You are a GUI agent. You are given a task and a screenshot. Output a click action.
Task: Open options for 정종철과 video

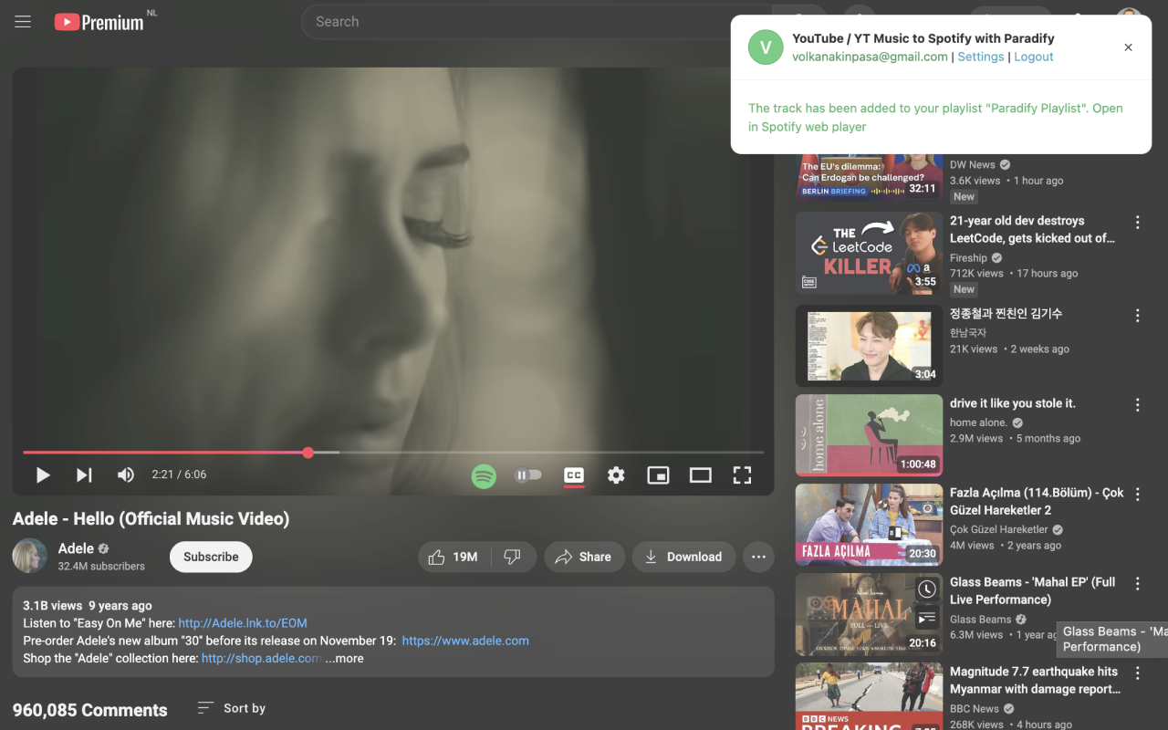coord(1137,316)
